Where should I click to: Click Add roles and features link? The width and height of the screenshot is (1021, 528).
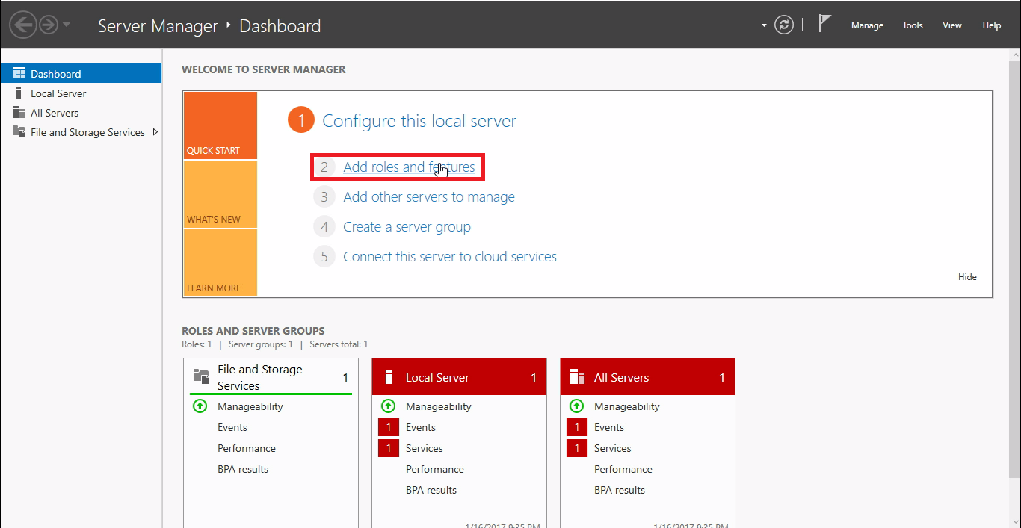(409, 167)
